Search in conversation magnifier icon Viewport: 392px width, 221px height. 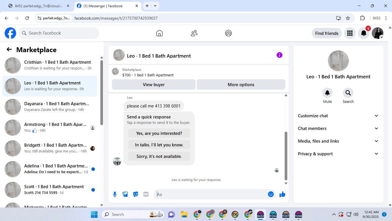[348, 93]
